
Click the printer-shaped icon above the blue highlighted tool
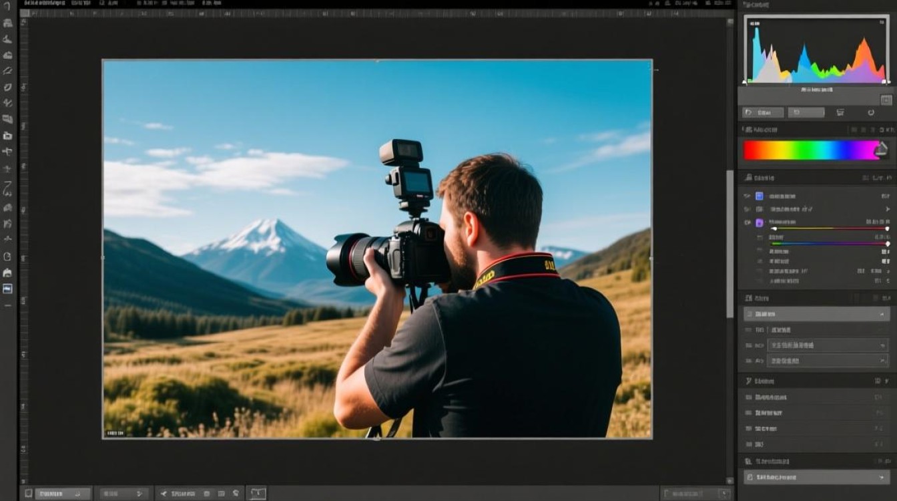pos(7,273)
